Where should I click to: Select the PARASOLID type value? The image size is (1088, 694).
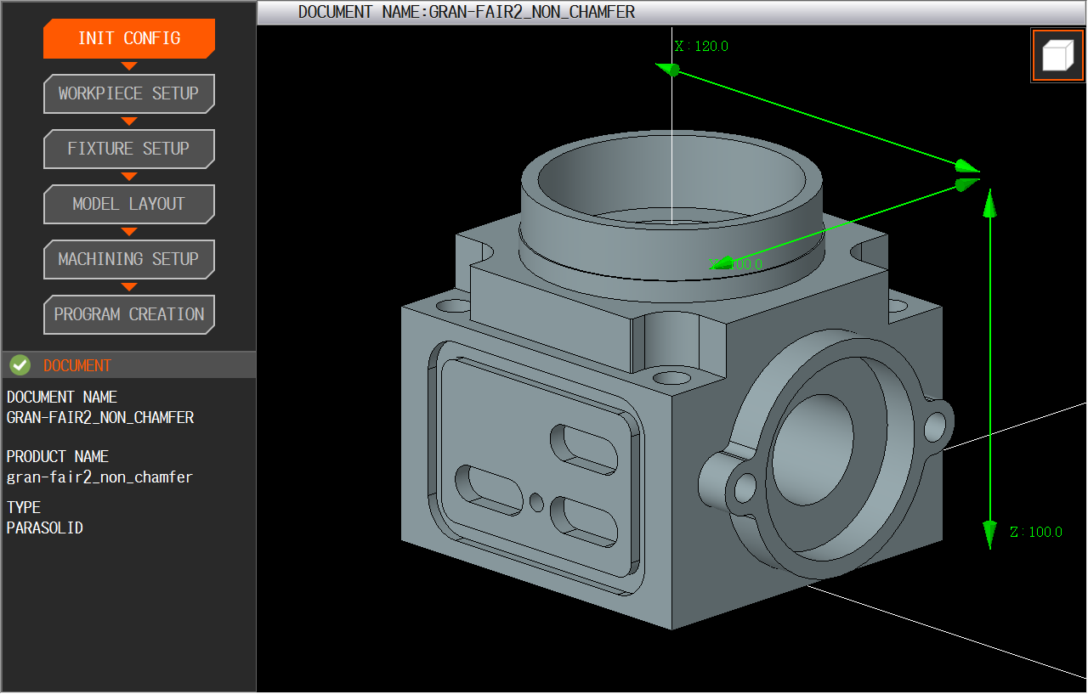point(45,528)
